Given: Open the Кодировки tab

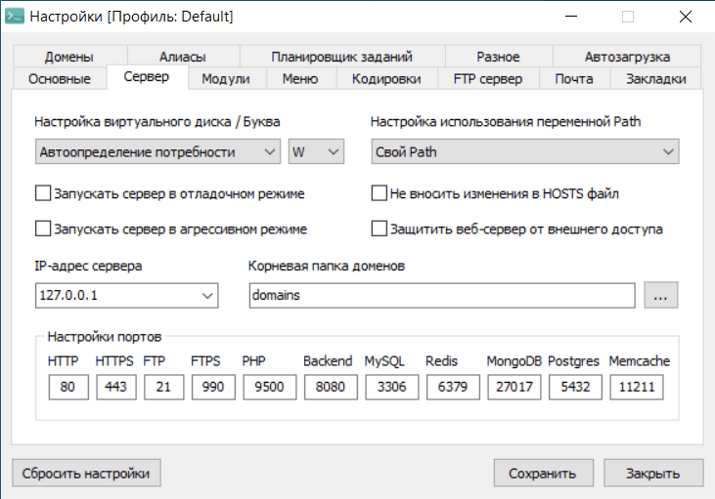Looking at the screenshot, I should [x=386, y=79].
